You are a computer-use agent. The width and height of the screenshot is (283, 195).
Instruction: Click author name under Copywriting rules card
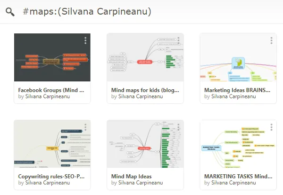click(x=48, y=183)
